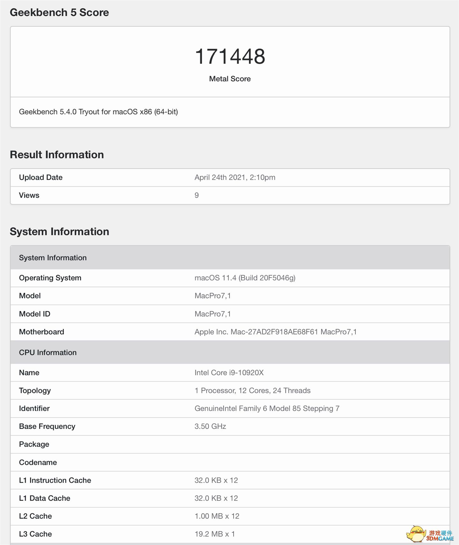Click the GenuineIntel identifier value
The height and width of the screenshot is (545, 459).
[267, 408]
